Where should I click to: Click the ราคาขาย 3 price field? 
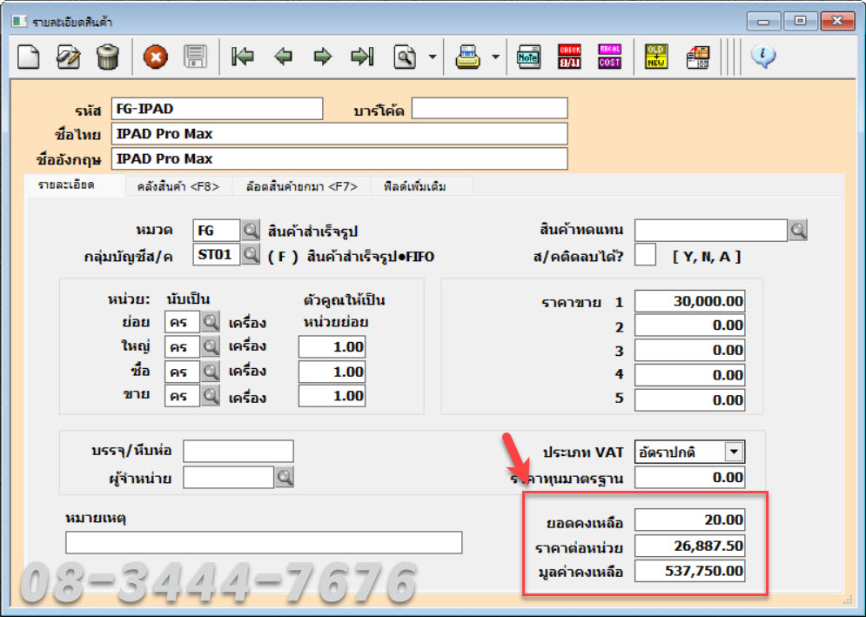point(689,350)
